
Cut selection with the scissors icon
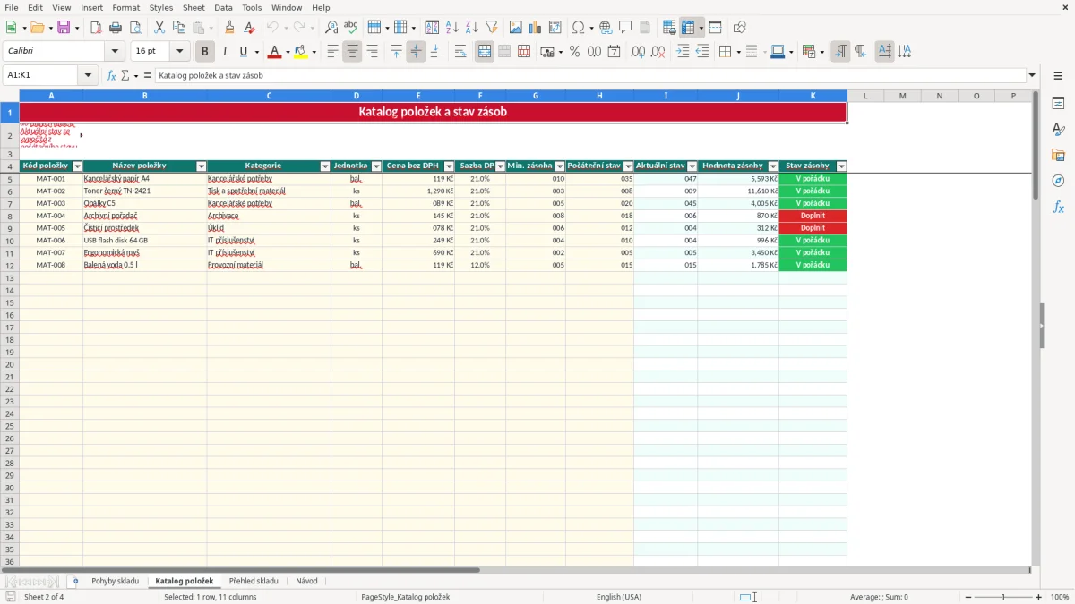point(159,28)
